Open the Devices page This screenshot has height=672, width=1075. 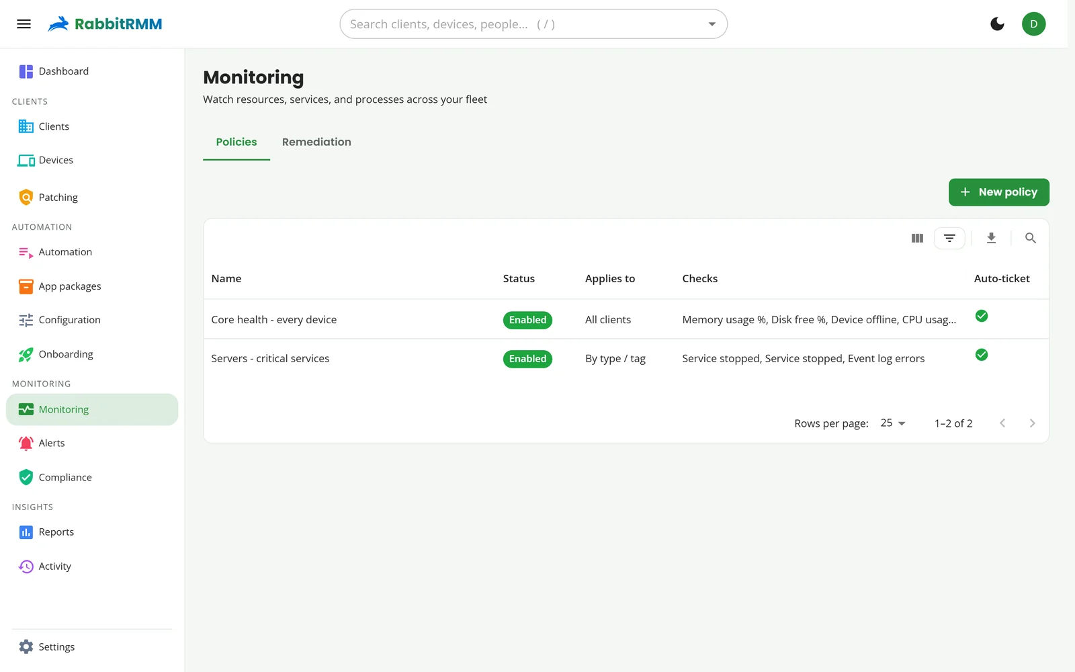pos(92,160)
